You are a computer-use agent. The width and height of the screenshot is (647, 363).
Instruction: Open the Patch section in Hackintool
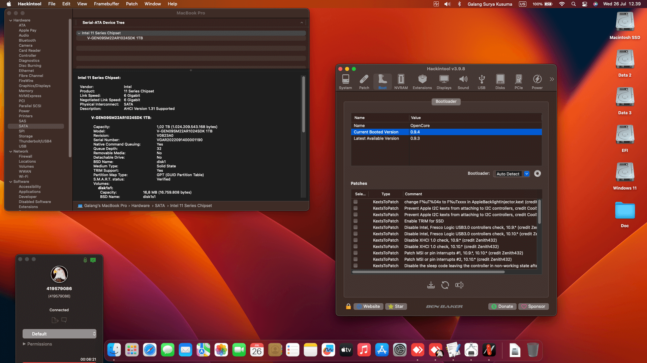pyautogui.click(x=364, y=82)
